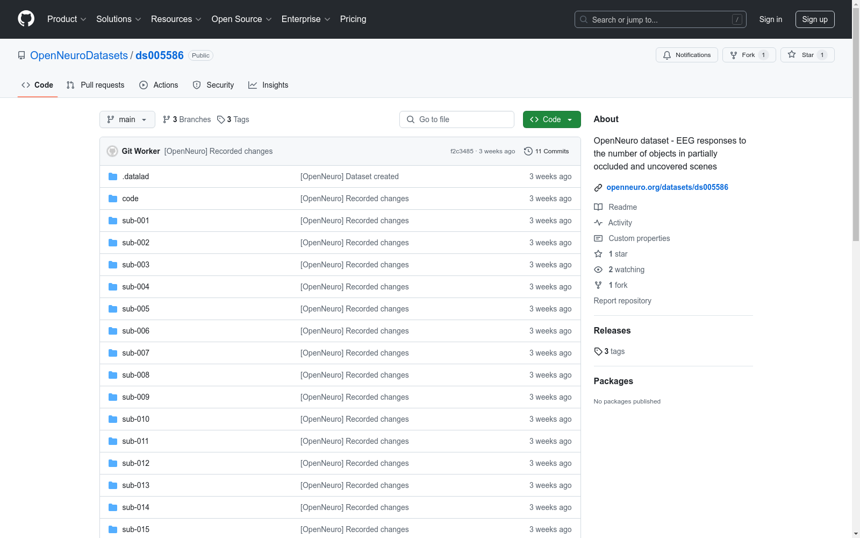Star the repository using the star icon
Viewport: 860px width, 538px height.
pos(792,54)
